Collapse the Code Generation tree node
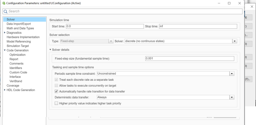This screenshot has width=256, height=125. 5,50
